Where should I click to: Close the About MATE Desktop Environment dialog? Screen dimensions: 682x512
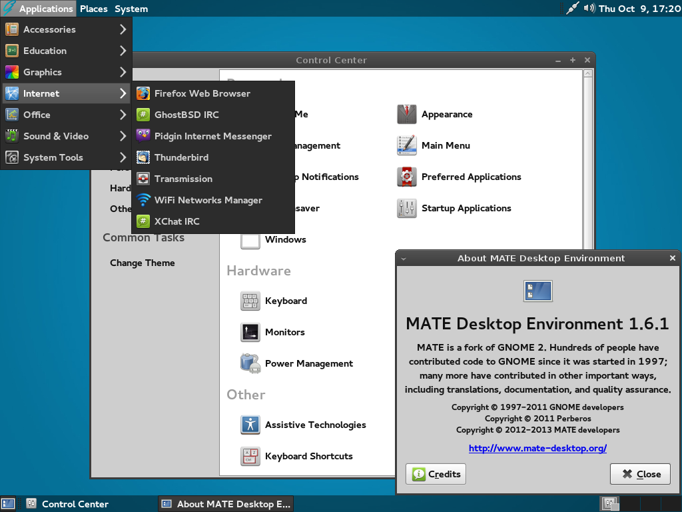coord(673,258)
